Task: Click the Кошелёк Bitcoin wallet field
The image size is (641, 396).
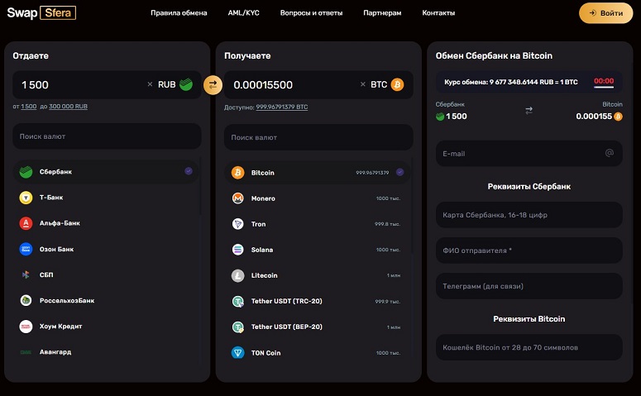Action: click(x=529, y=347)
